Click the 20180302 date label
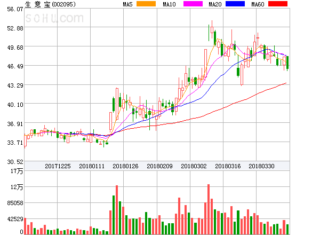 [194, 166]
